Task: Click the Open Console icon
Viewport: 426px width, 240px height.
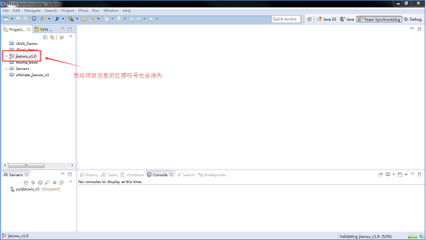Action: click(400, 174)
